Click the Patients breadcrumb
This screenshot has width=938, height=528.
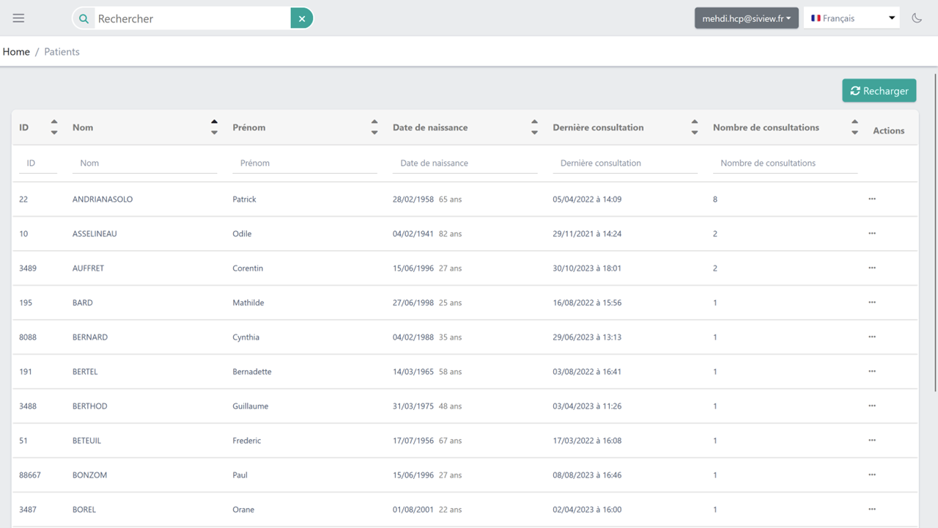tap(62, 52)
